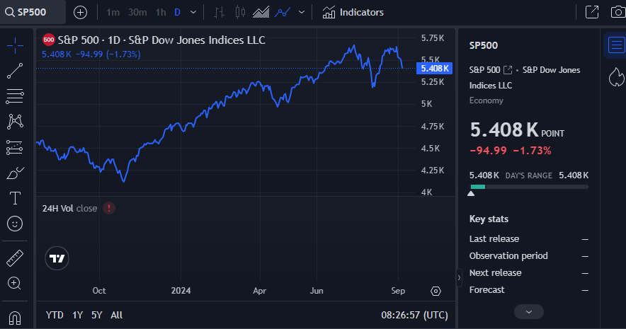The height and width of the screenshot is (329, 626).
Task: Toggle the magnet mode tool
Action: pos(15,318)
